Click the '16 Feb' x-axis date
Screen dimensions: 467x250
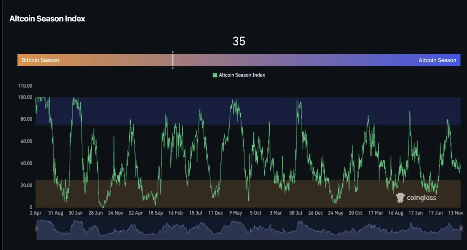tap(176, 213)
